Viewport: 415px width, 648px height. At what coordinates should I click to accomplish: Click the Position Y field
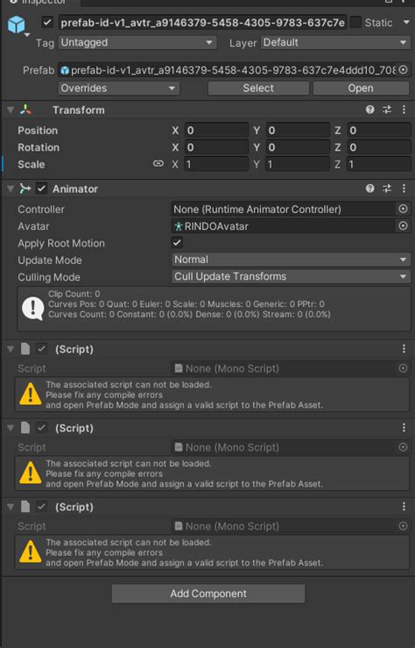(x=298, y=131)
